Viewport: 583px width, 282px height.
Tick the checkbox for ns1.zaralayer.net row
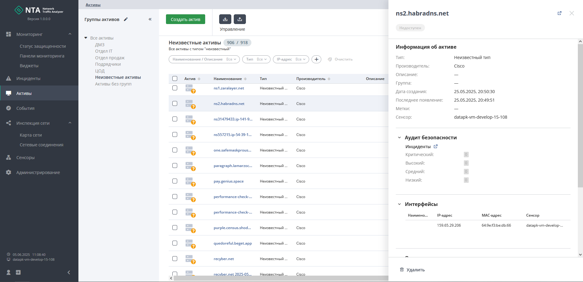coord(175,88)
